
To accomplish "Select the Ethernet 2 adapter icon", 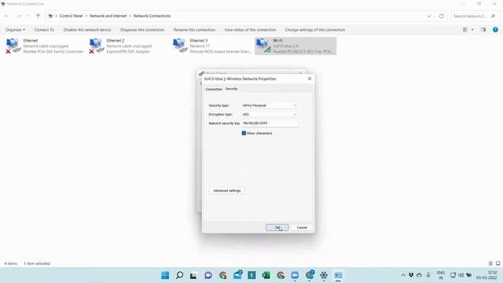I will pos(96,46).
